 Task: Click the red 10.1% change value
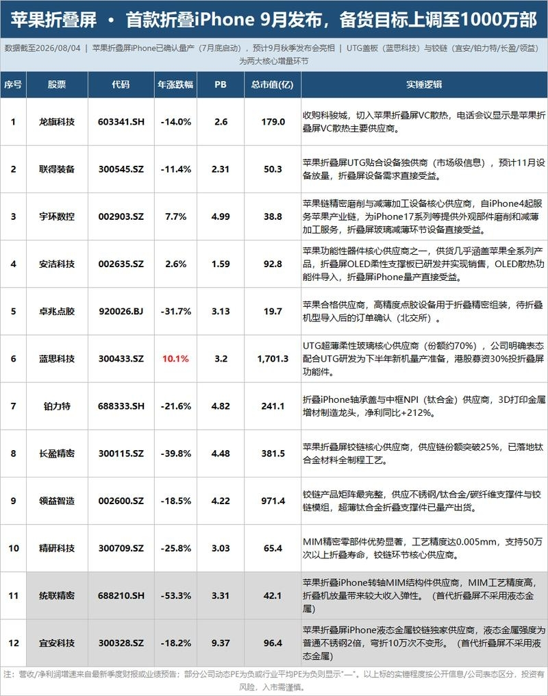pos(175,359)
